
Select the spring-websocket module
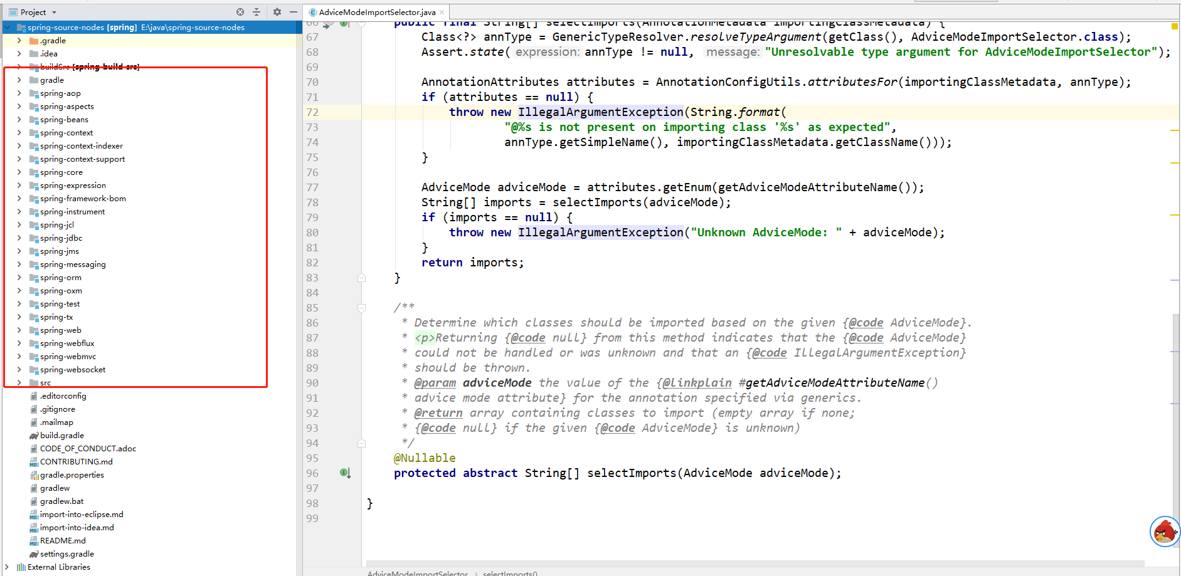(x=73, y=370)
